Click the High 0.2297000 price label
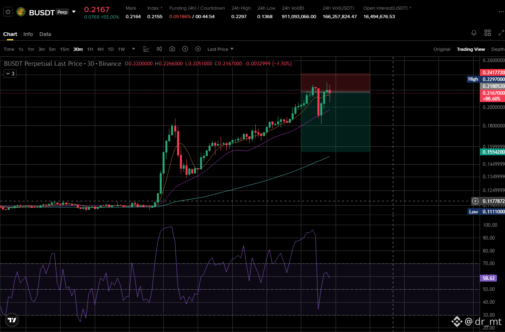 (x=486, y=79)
